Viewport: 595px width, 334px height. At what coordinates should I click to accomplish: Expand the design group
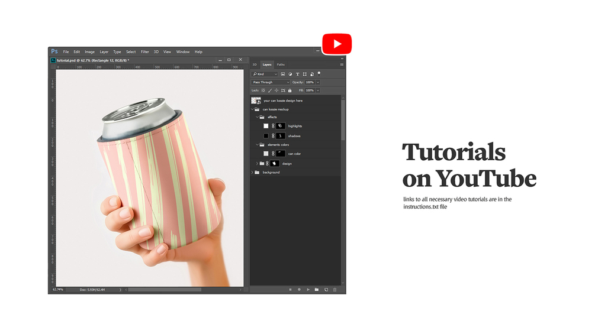point(257,164)
